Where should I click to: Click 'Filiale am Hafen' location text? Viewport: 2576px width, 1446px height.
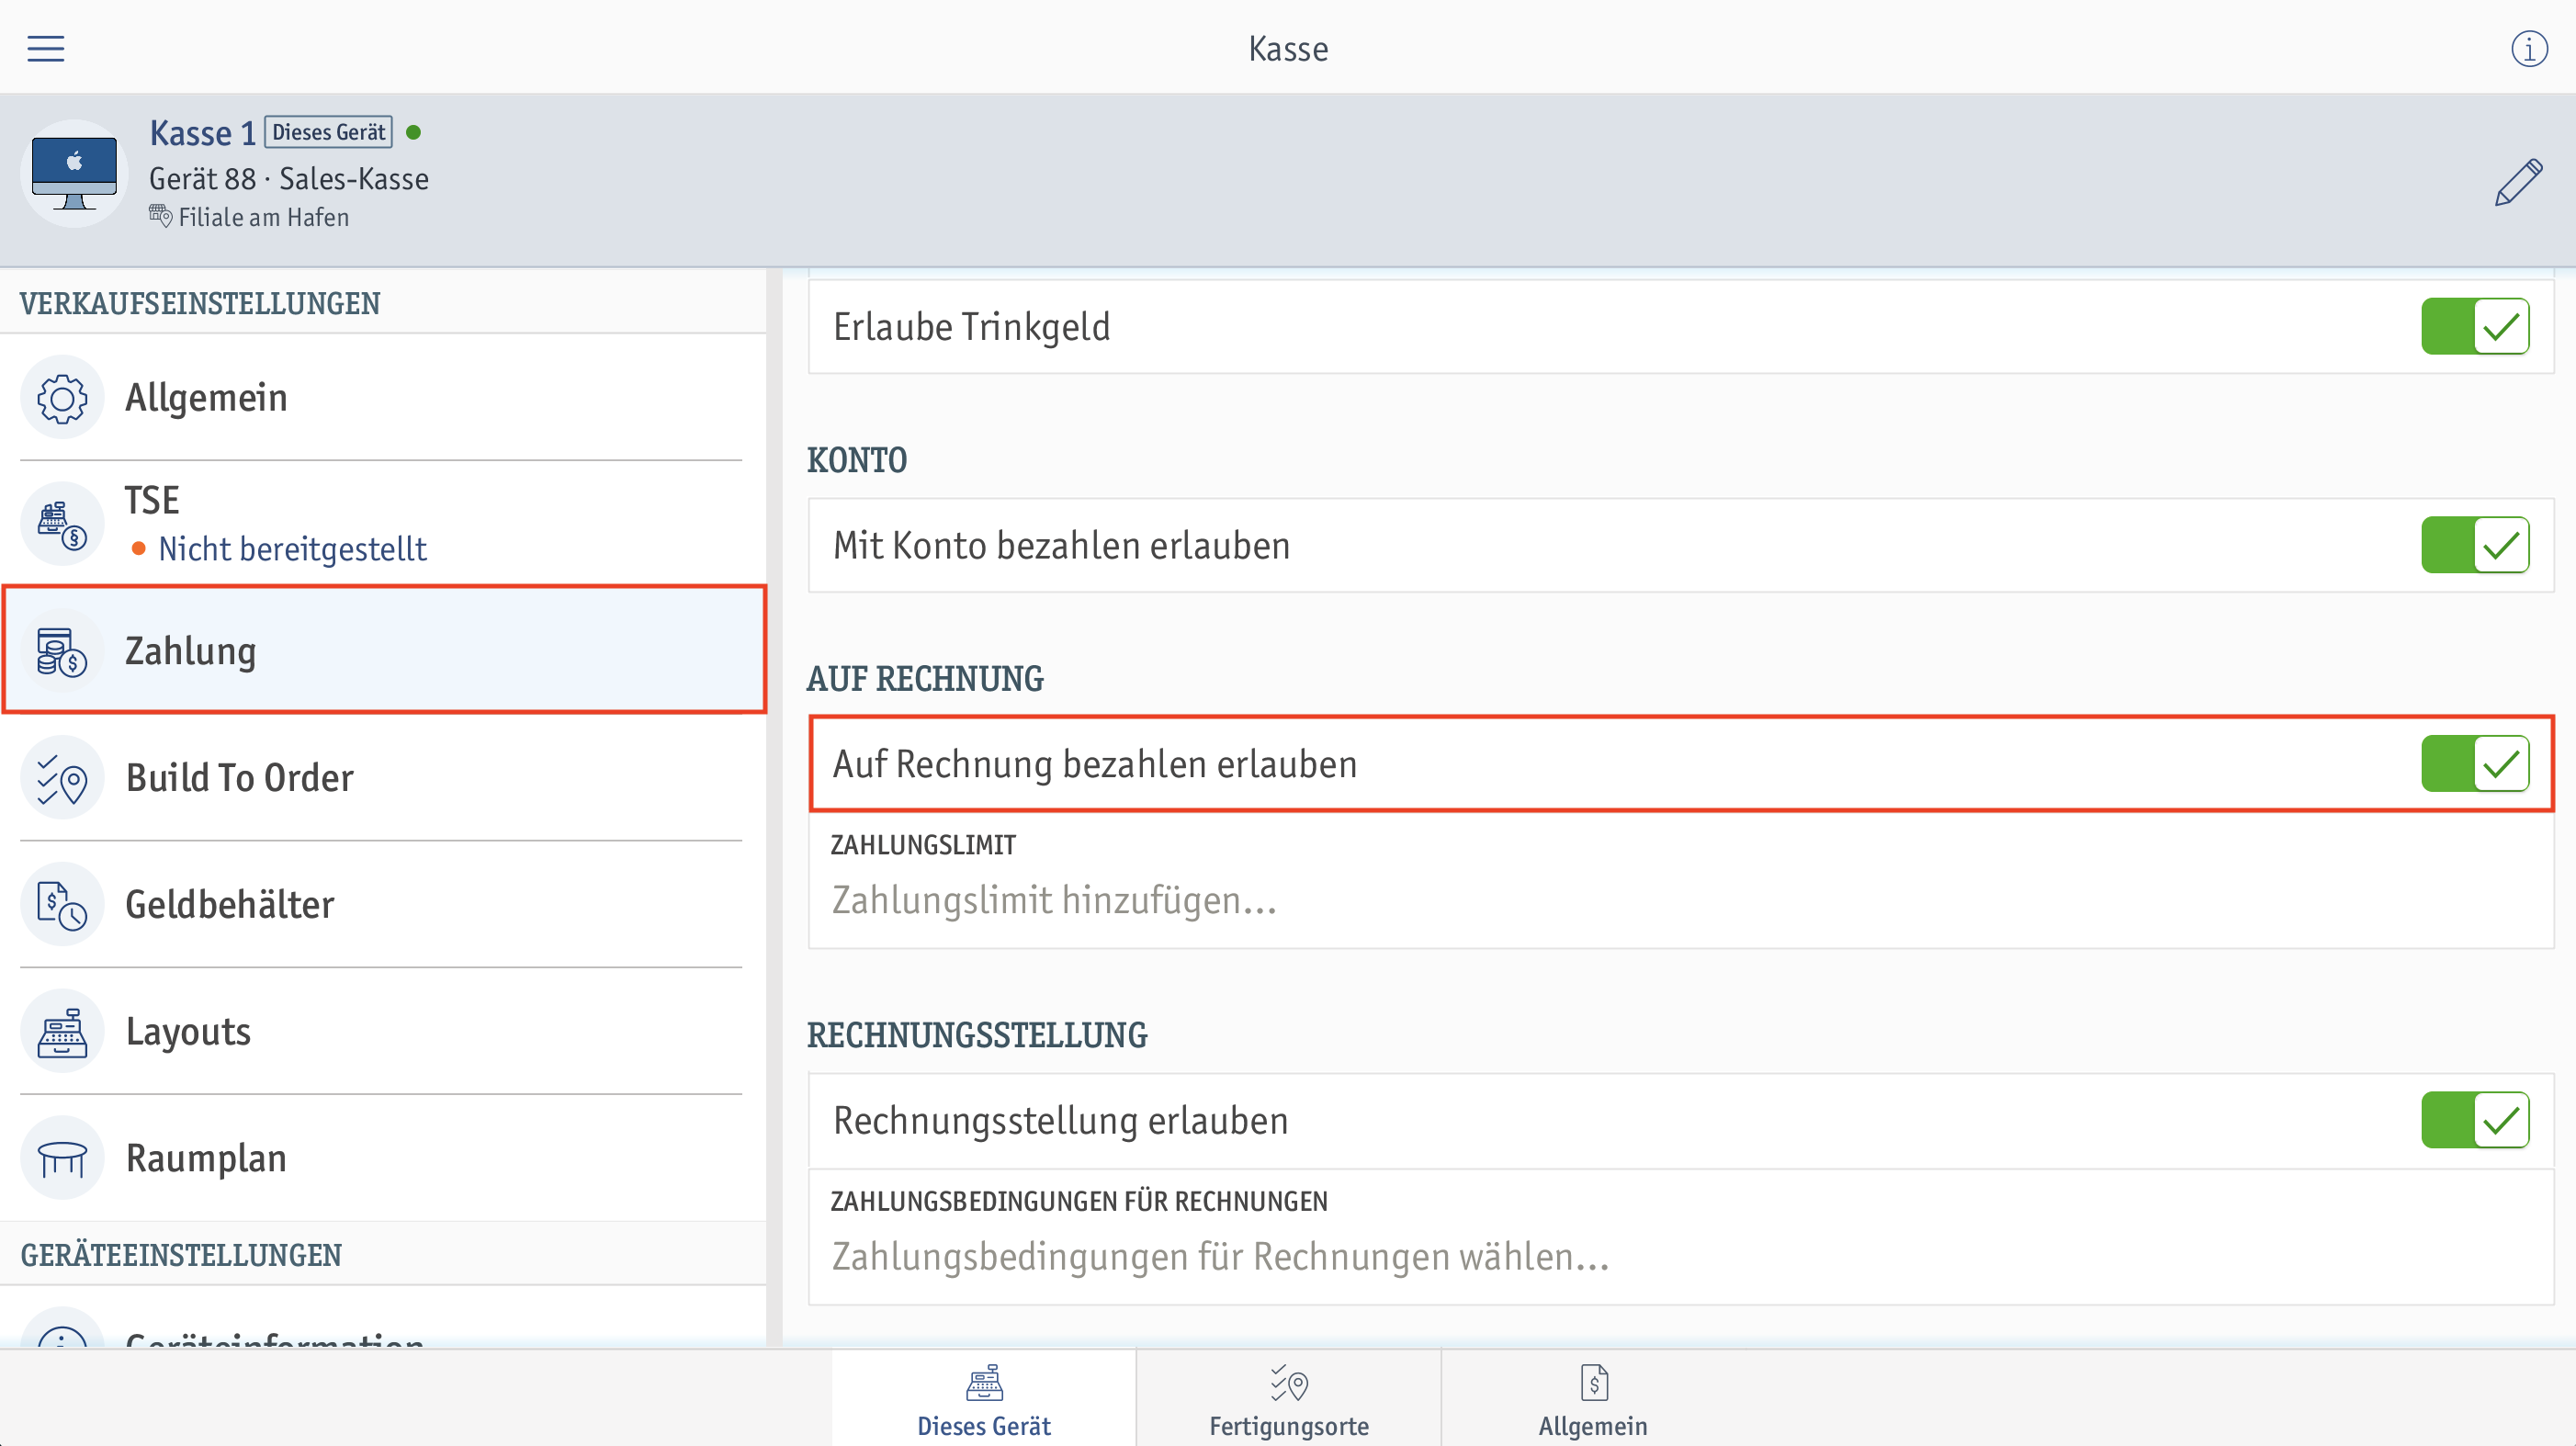(264, 218)
